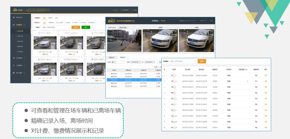The height and width of the screenshot is (139, 290).
Task: Click the vehicle monitoring icon in sidebar
Action: (14, 25)
